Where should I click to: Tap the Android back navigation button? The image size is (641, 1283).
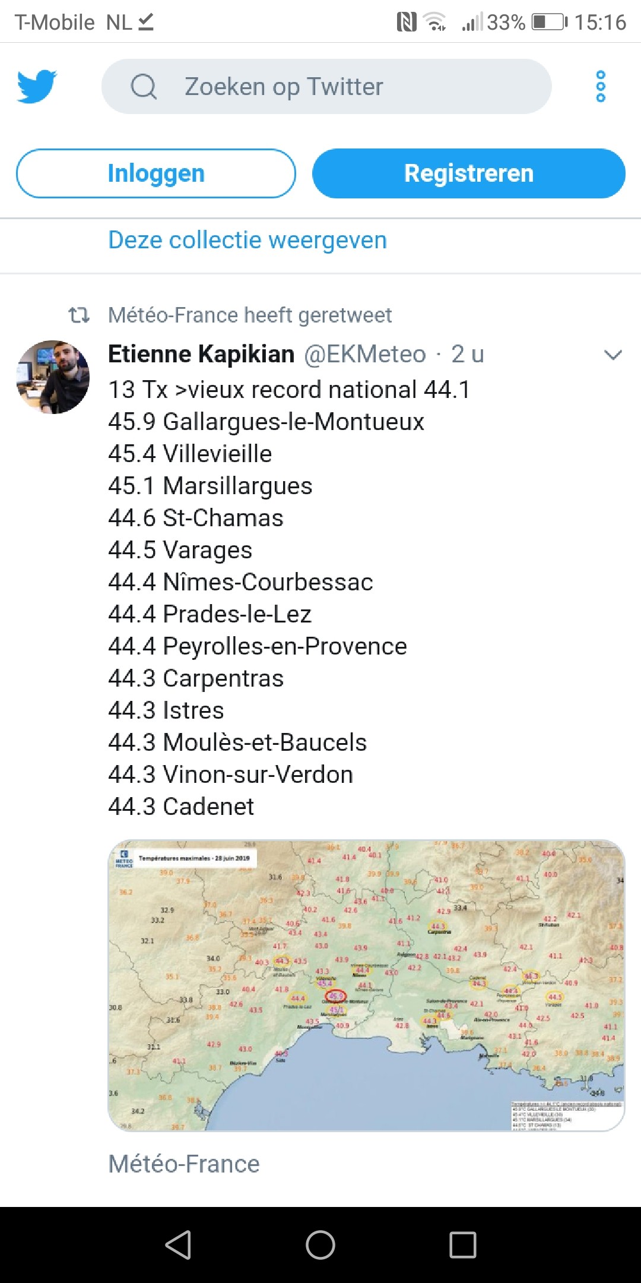(178, 1244)
